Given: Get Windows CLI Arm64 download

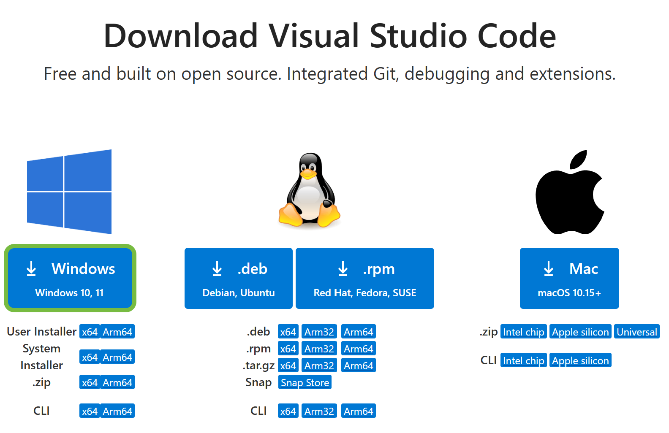Looking at the screenshot, I should point(117,411).
